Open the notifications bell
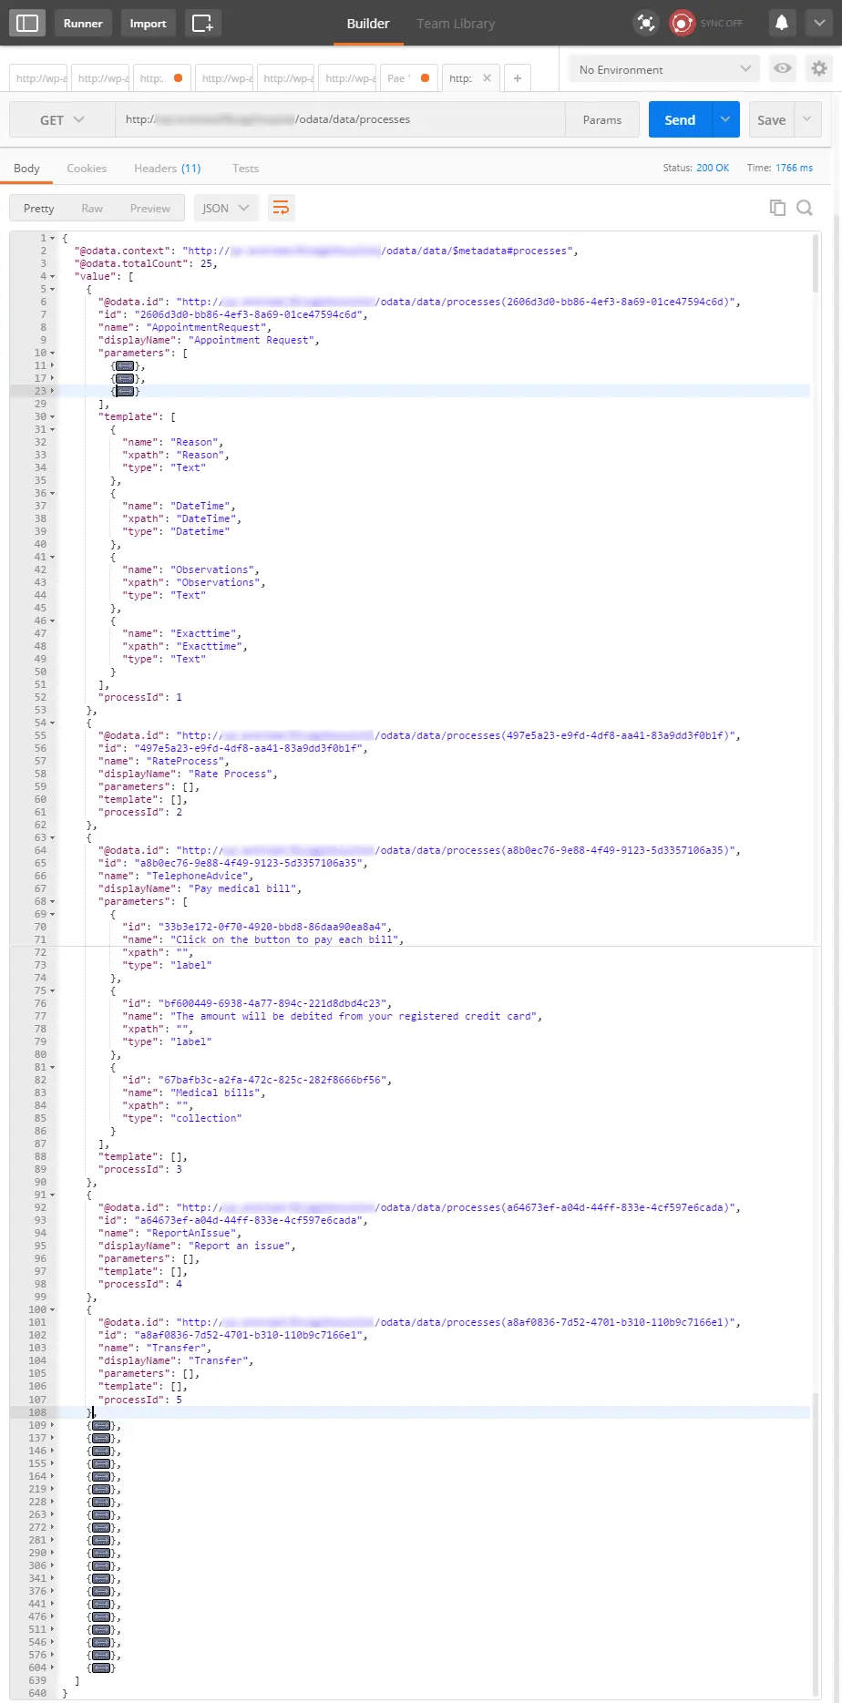Viewport: 842px width, 1703px height. [782, 23]
